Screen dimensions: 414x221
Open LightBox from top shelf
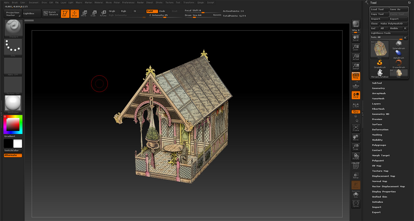click(x=32, y=14)
